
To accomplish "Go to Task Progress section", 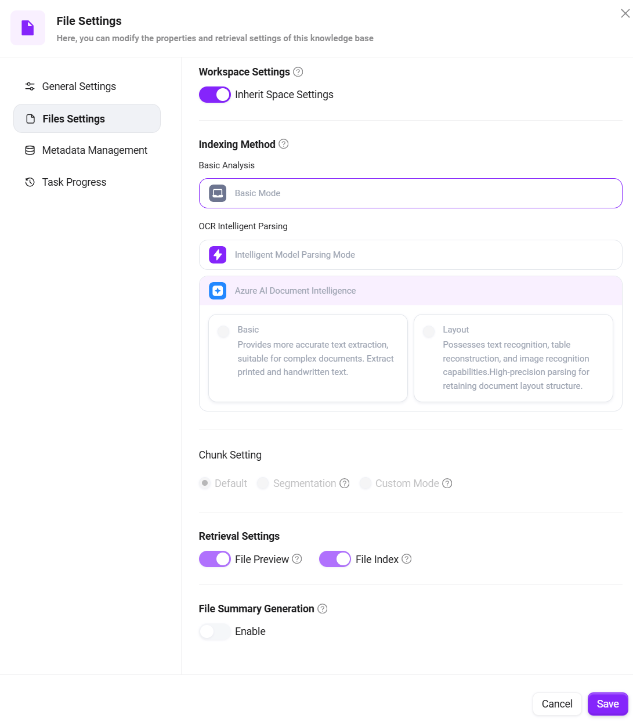I will 74,182.
